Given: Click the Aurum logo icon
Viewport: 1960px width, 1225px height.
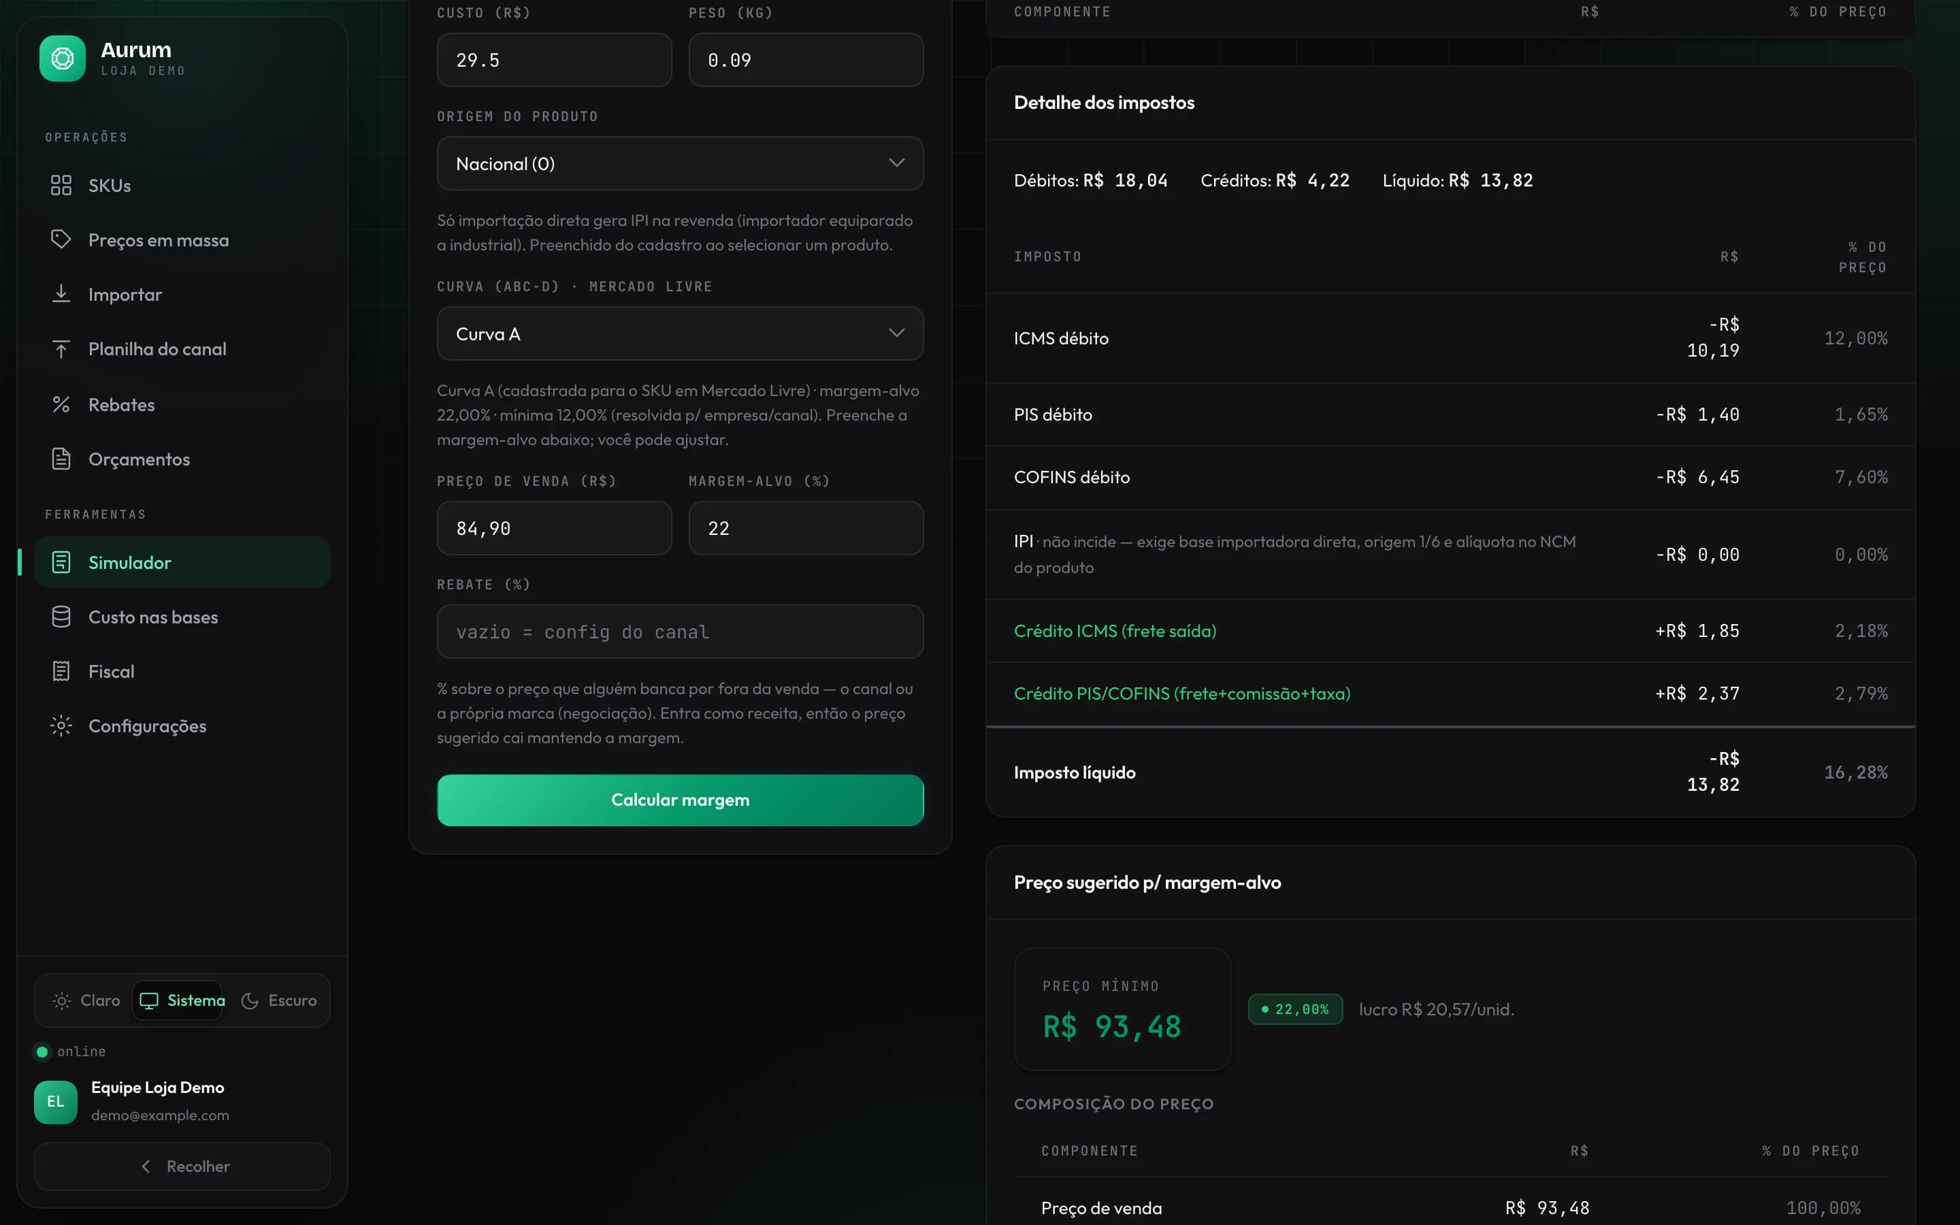Looking at the screenshot, I should [63, 59].
